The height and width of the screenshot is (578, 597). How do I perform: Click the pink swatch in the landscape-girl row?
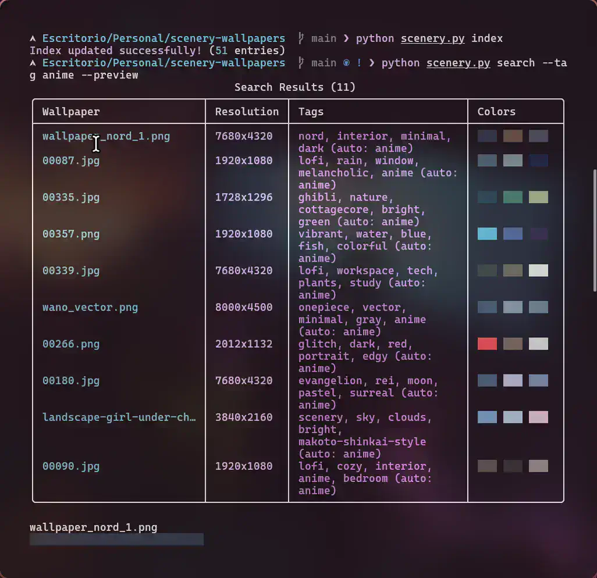tap(538, 417)
